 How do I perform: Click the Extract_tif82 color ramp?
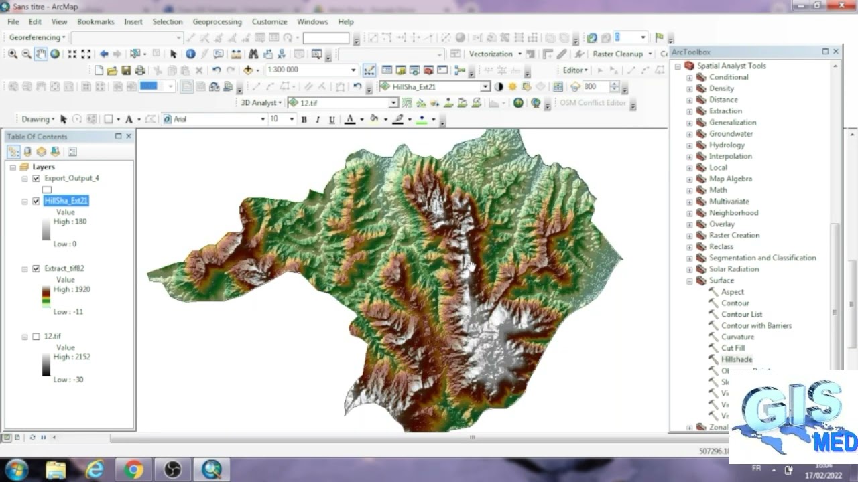[46, 297]
